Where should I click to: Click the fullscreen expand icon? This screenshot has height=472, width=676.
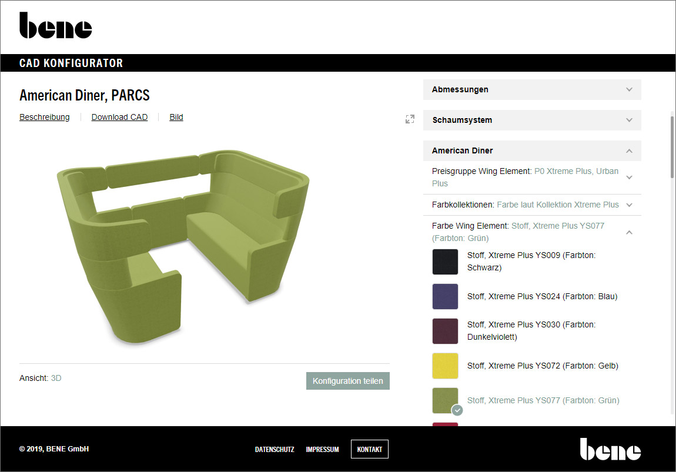coord(410,119)
